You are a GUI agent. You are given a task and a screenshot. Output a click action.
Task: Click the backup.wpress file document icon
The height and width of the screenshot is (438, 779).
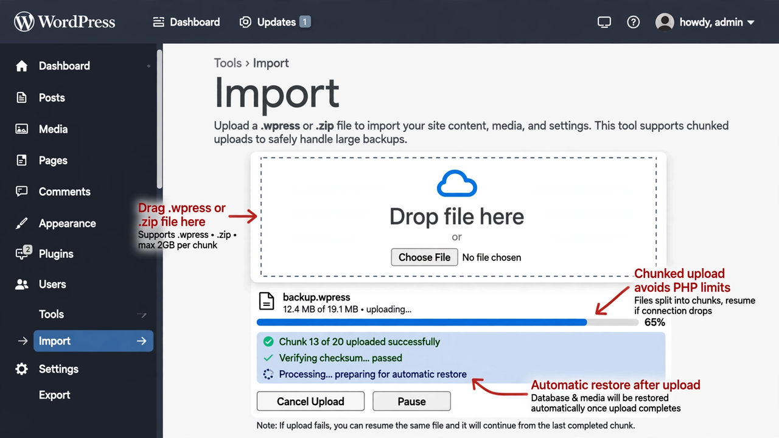pyautogui.click(x=266, y=302)
